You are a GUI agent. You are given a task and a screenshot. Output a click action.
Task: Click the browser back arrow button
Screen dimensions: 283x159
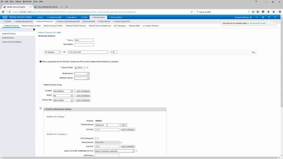pyautogui.click(x=3, y=12)
